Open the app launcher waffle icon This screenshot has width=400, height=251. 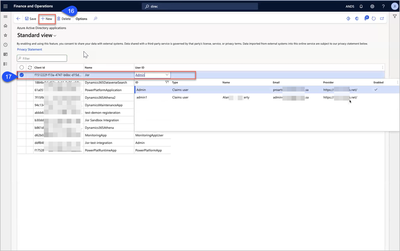pos(5,6)
